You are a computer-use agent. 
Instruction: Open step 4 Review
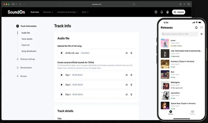pyautogui.click(x=22, y=76)
